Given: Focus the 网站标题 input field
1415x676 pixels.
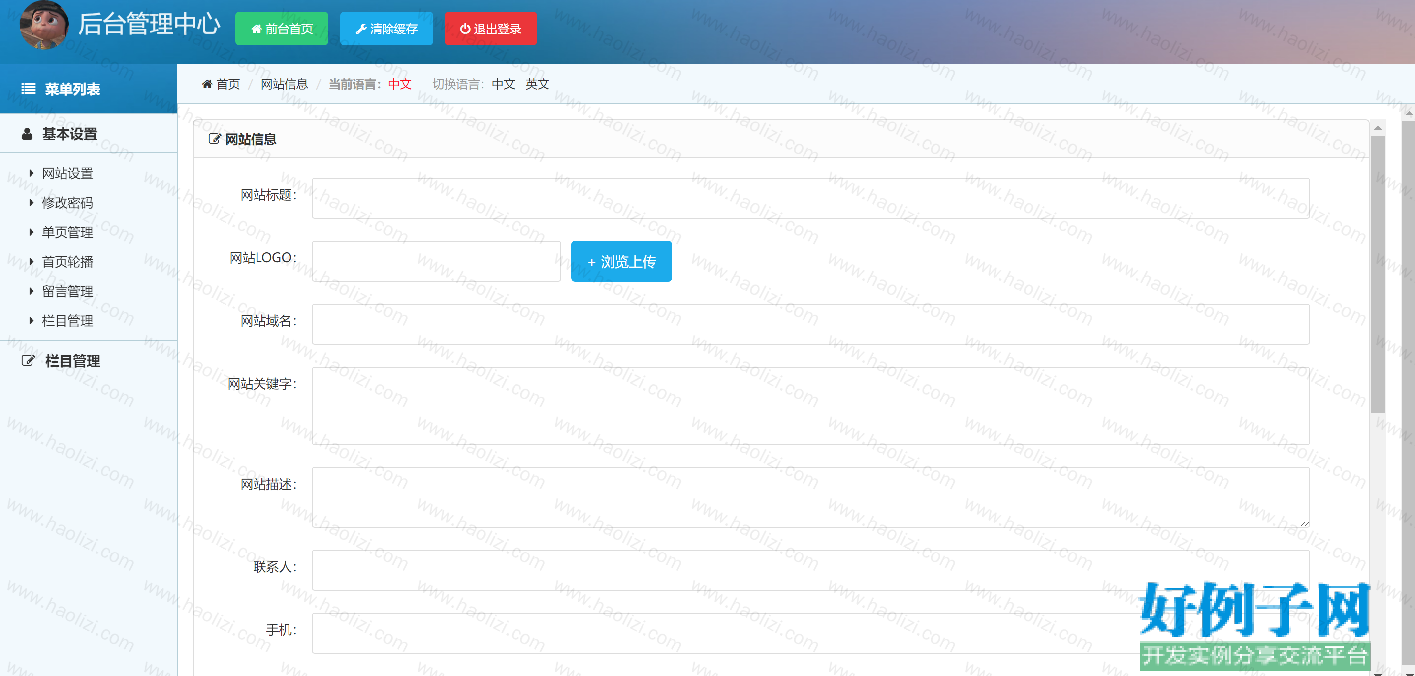Looking at the screenshot, I should tap(811, 198).
